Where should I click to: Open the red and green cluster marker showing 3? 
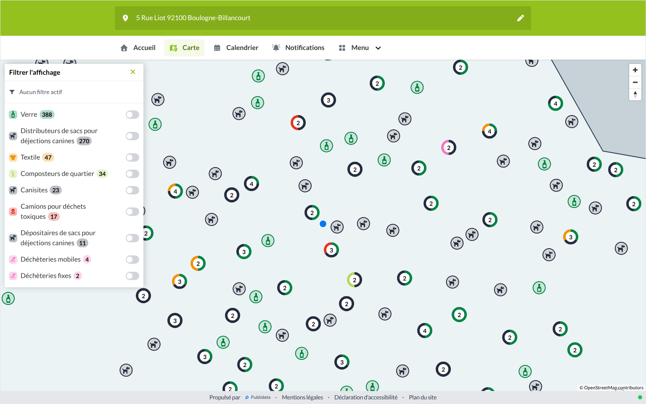331,250
